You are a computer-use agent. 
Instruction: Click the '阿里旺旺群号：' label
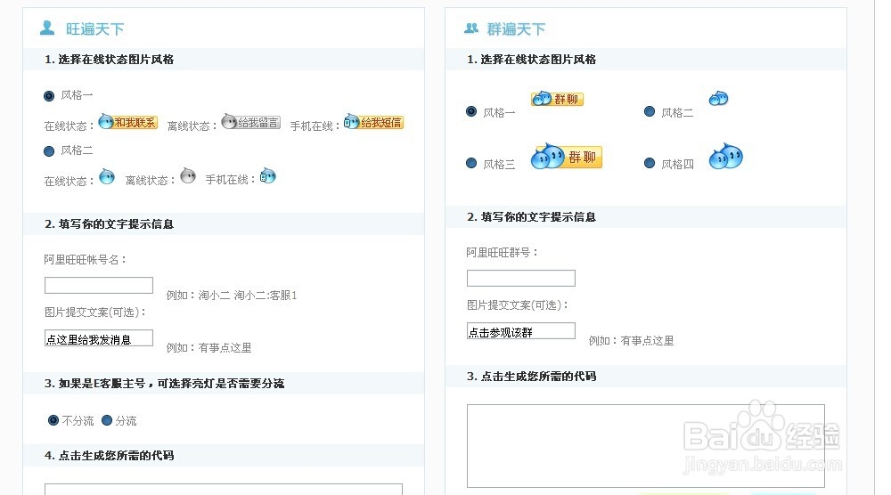click(x=503, y=252)
